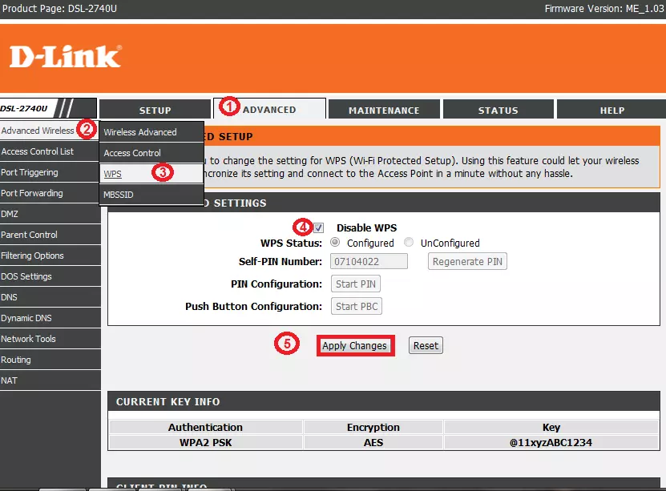Select Advanced Wireless in the sidebar
The image size is (666, 491).
50,131
